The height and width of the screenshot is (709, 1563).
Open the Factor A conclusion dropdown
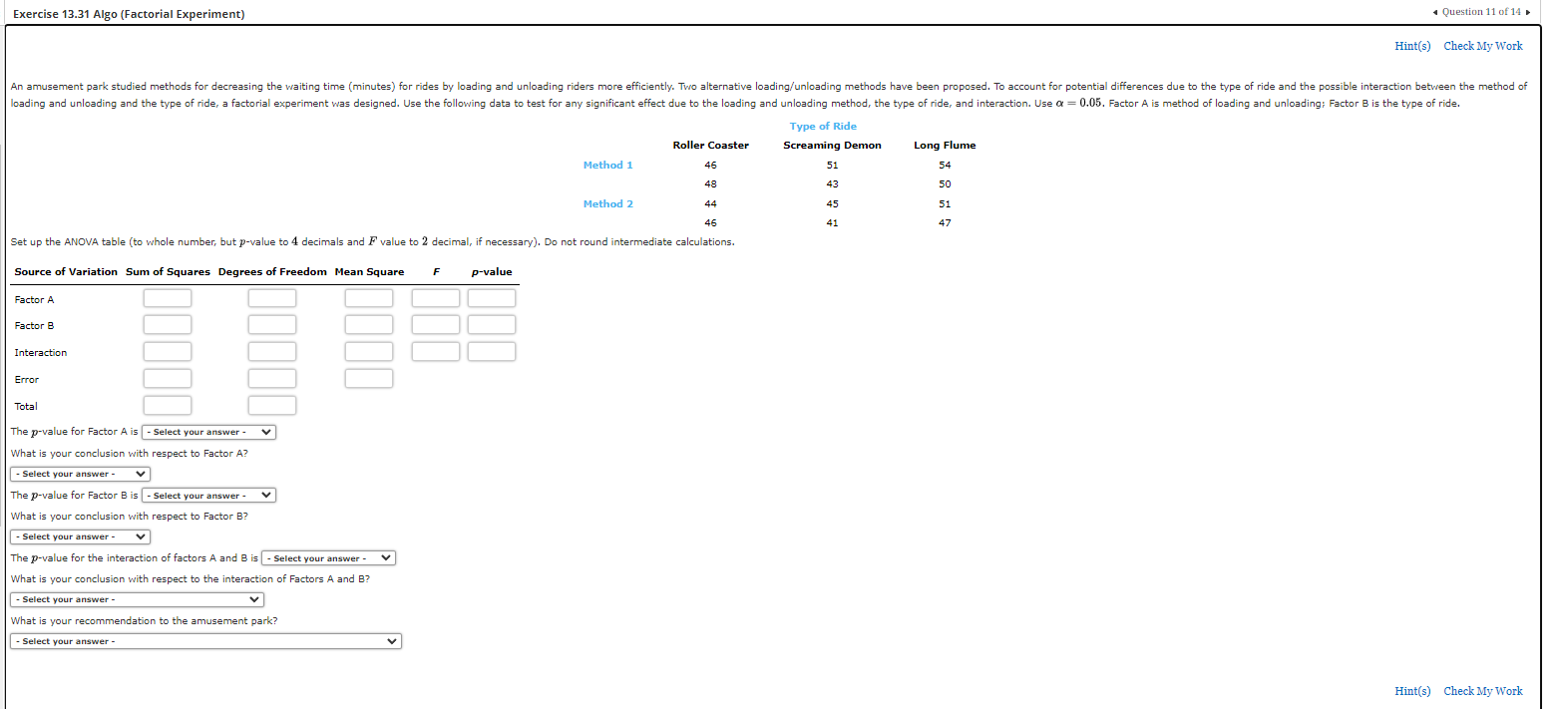[79, 474]
